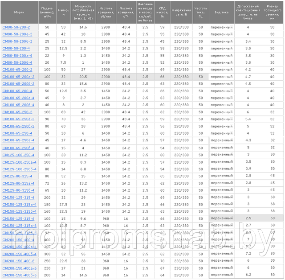This screenshot has width=285, height=280.
Task: Open the СМ80-50-200б-2 pump link
Action: 17,41
